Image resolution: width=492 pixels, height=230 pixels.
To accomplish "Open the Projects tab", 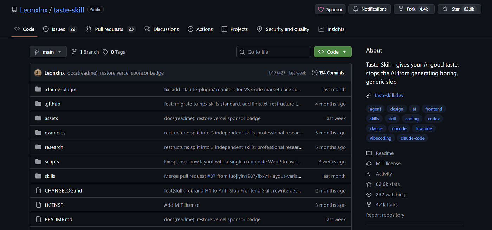I will [235, 29].
